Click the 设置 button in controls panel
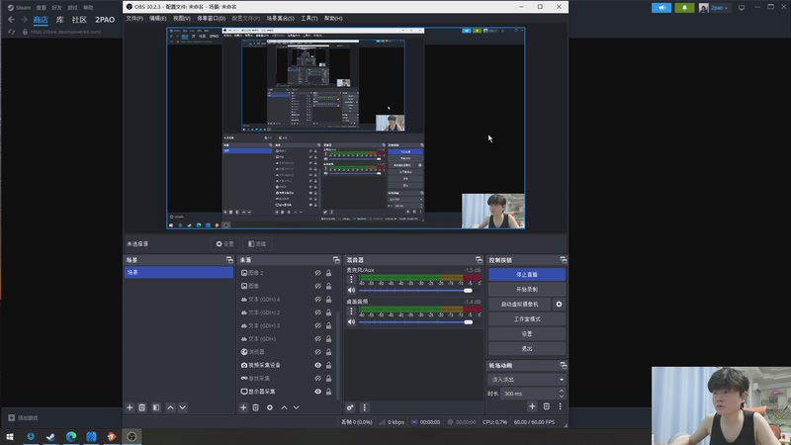 tap(527, 333)
